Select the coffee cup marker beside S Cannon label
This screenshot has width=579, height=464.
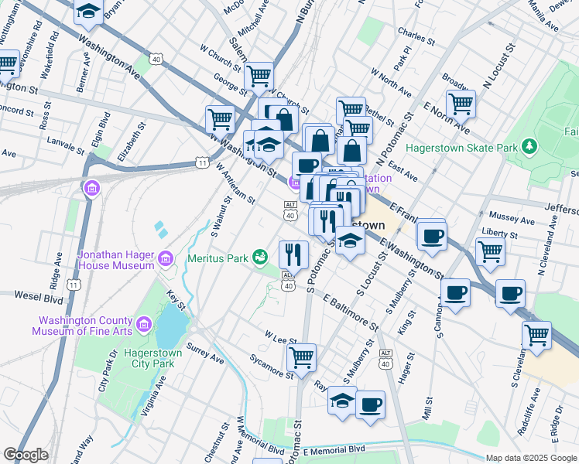[x=455, y=294]
